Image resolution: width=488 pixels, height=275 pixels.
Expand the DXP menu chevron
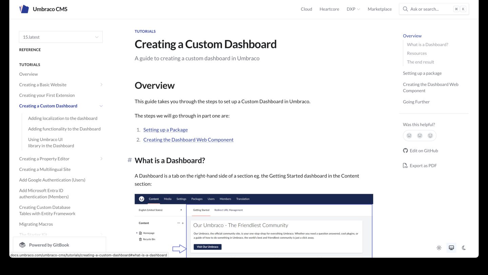[359, 9]
